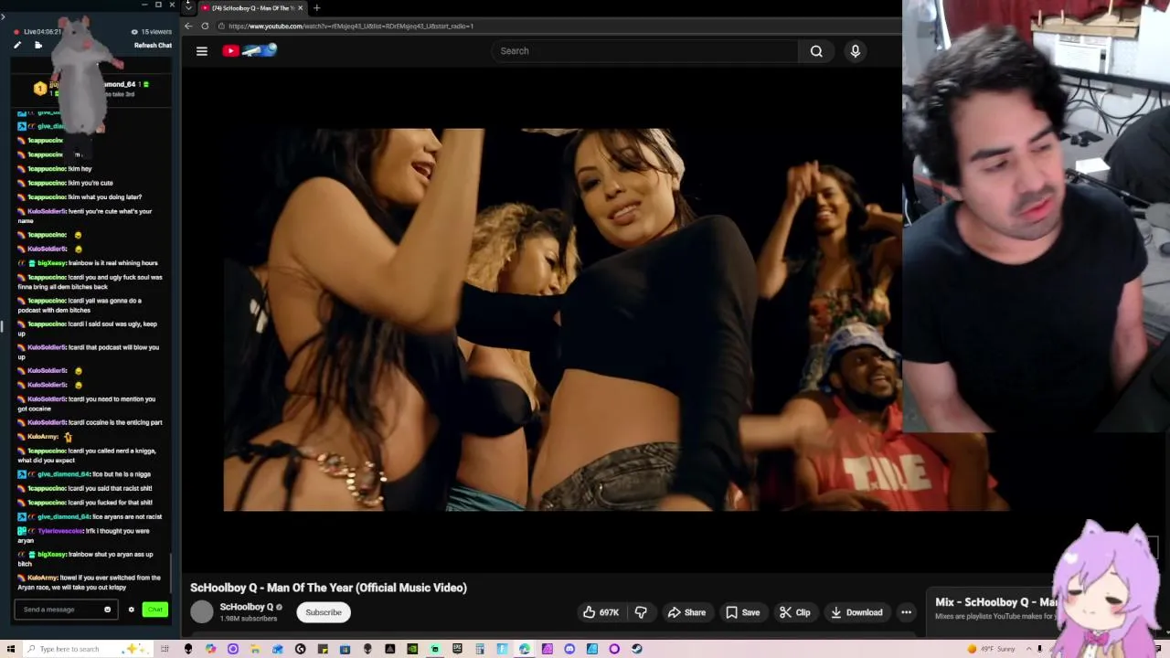Start voice search with the microphone icon

tap(856, 51)
